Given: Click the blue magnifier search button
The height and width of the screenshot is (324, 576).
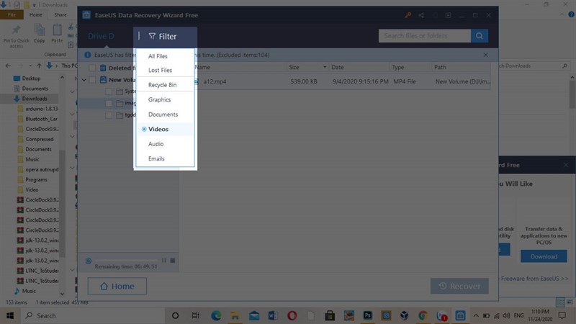Looking at the screenshot, I should (480, 35).
